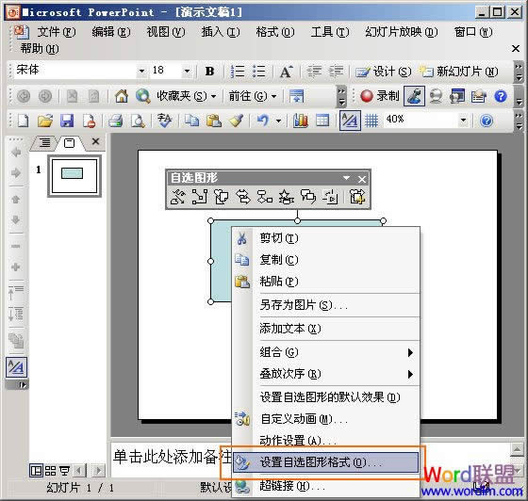The width and height of the screenshot is (528, 501).
Task: Select Format Painter brush icon
Action: (236, 121)
